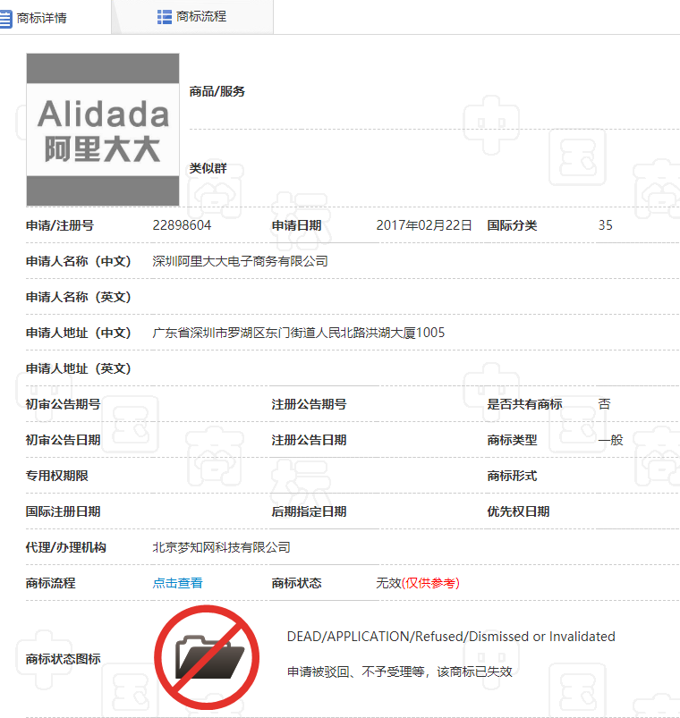Click the 专用权期限 label
This screenshot has width=680, height=718.
click(x=57, y=476)
